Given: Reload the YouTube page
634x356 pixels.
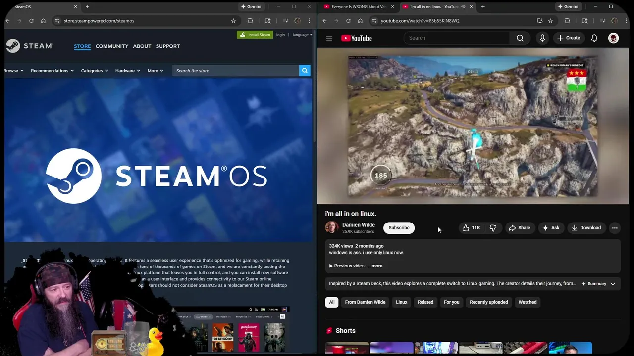Looking at the screenshot, I should pyautogui.click(x=348, y=21).
